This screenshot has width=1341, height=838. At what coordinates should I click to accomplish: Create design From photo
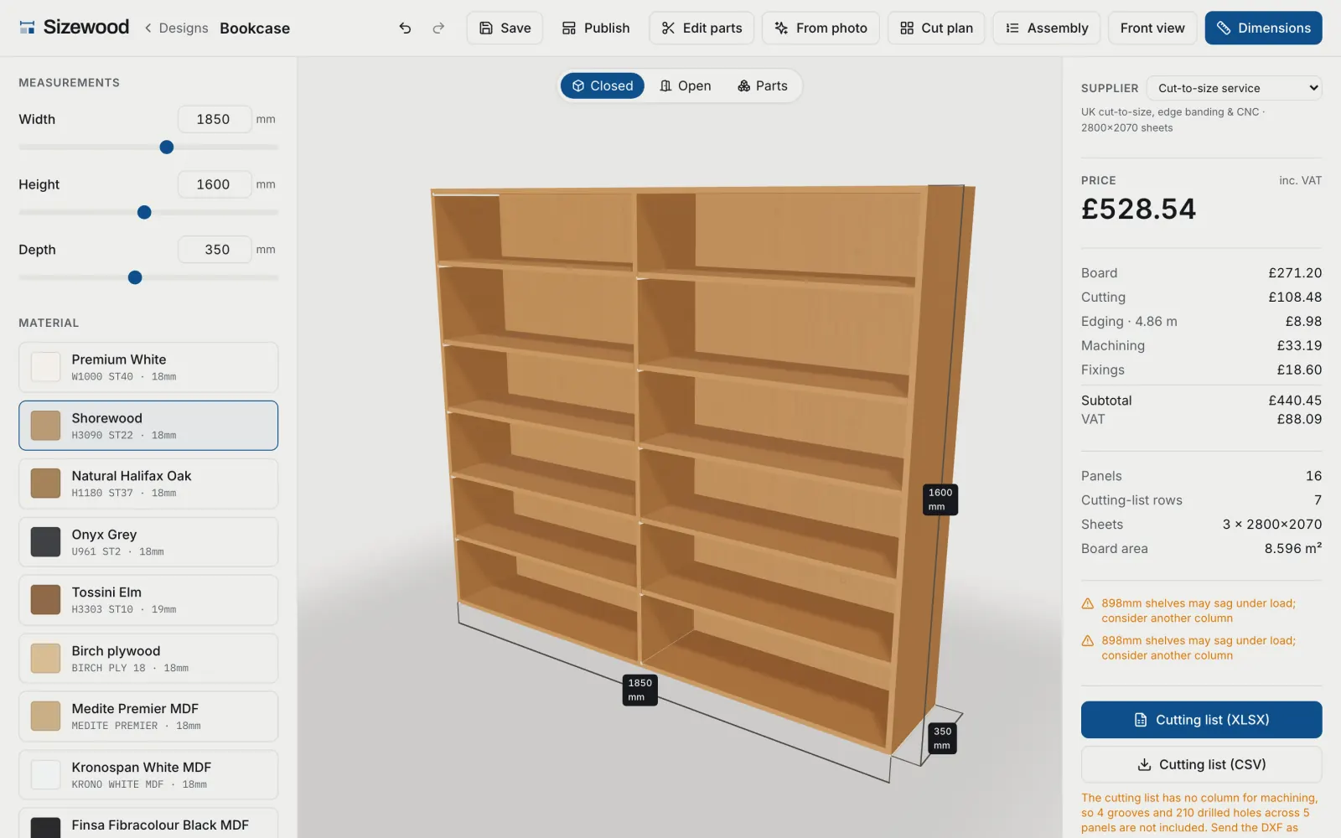(821, 28)
